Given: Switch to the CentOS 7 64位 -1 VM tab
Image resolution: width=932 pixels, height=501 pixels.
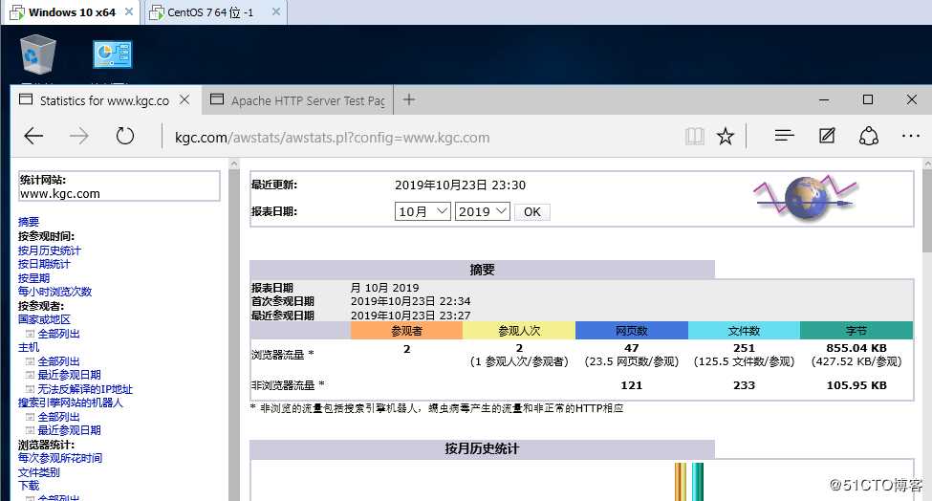Looking at the screenshot, I should (x=209, y=12).
